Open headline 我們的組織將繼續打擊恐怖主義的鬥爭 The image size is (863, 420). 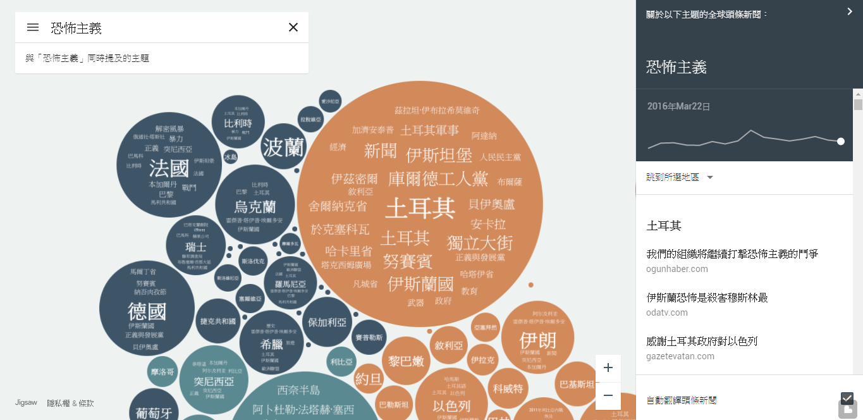pyautogui.click(x=732, y=254)
